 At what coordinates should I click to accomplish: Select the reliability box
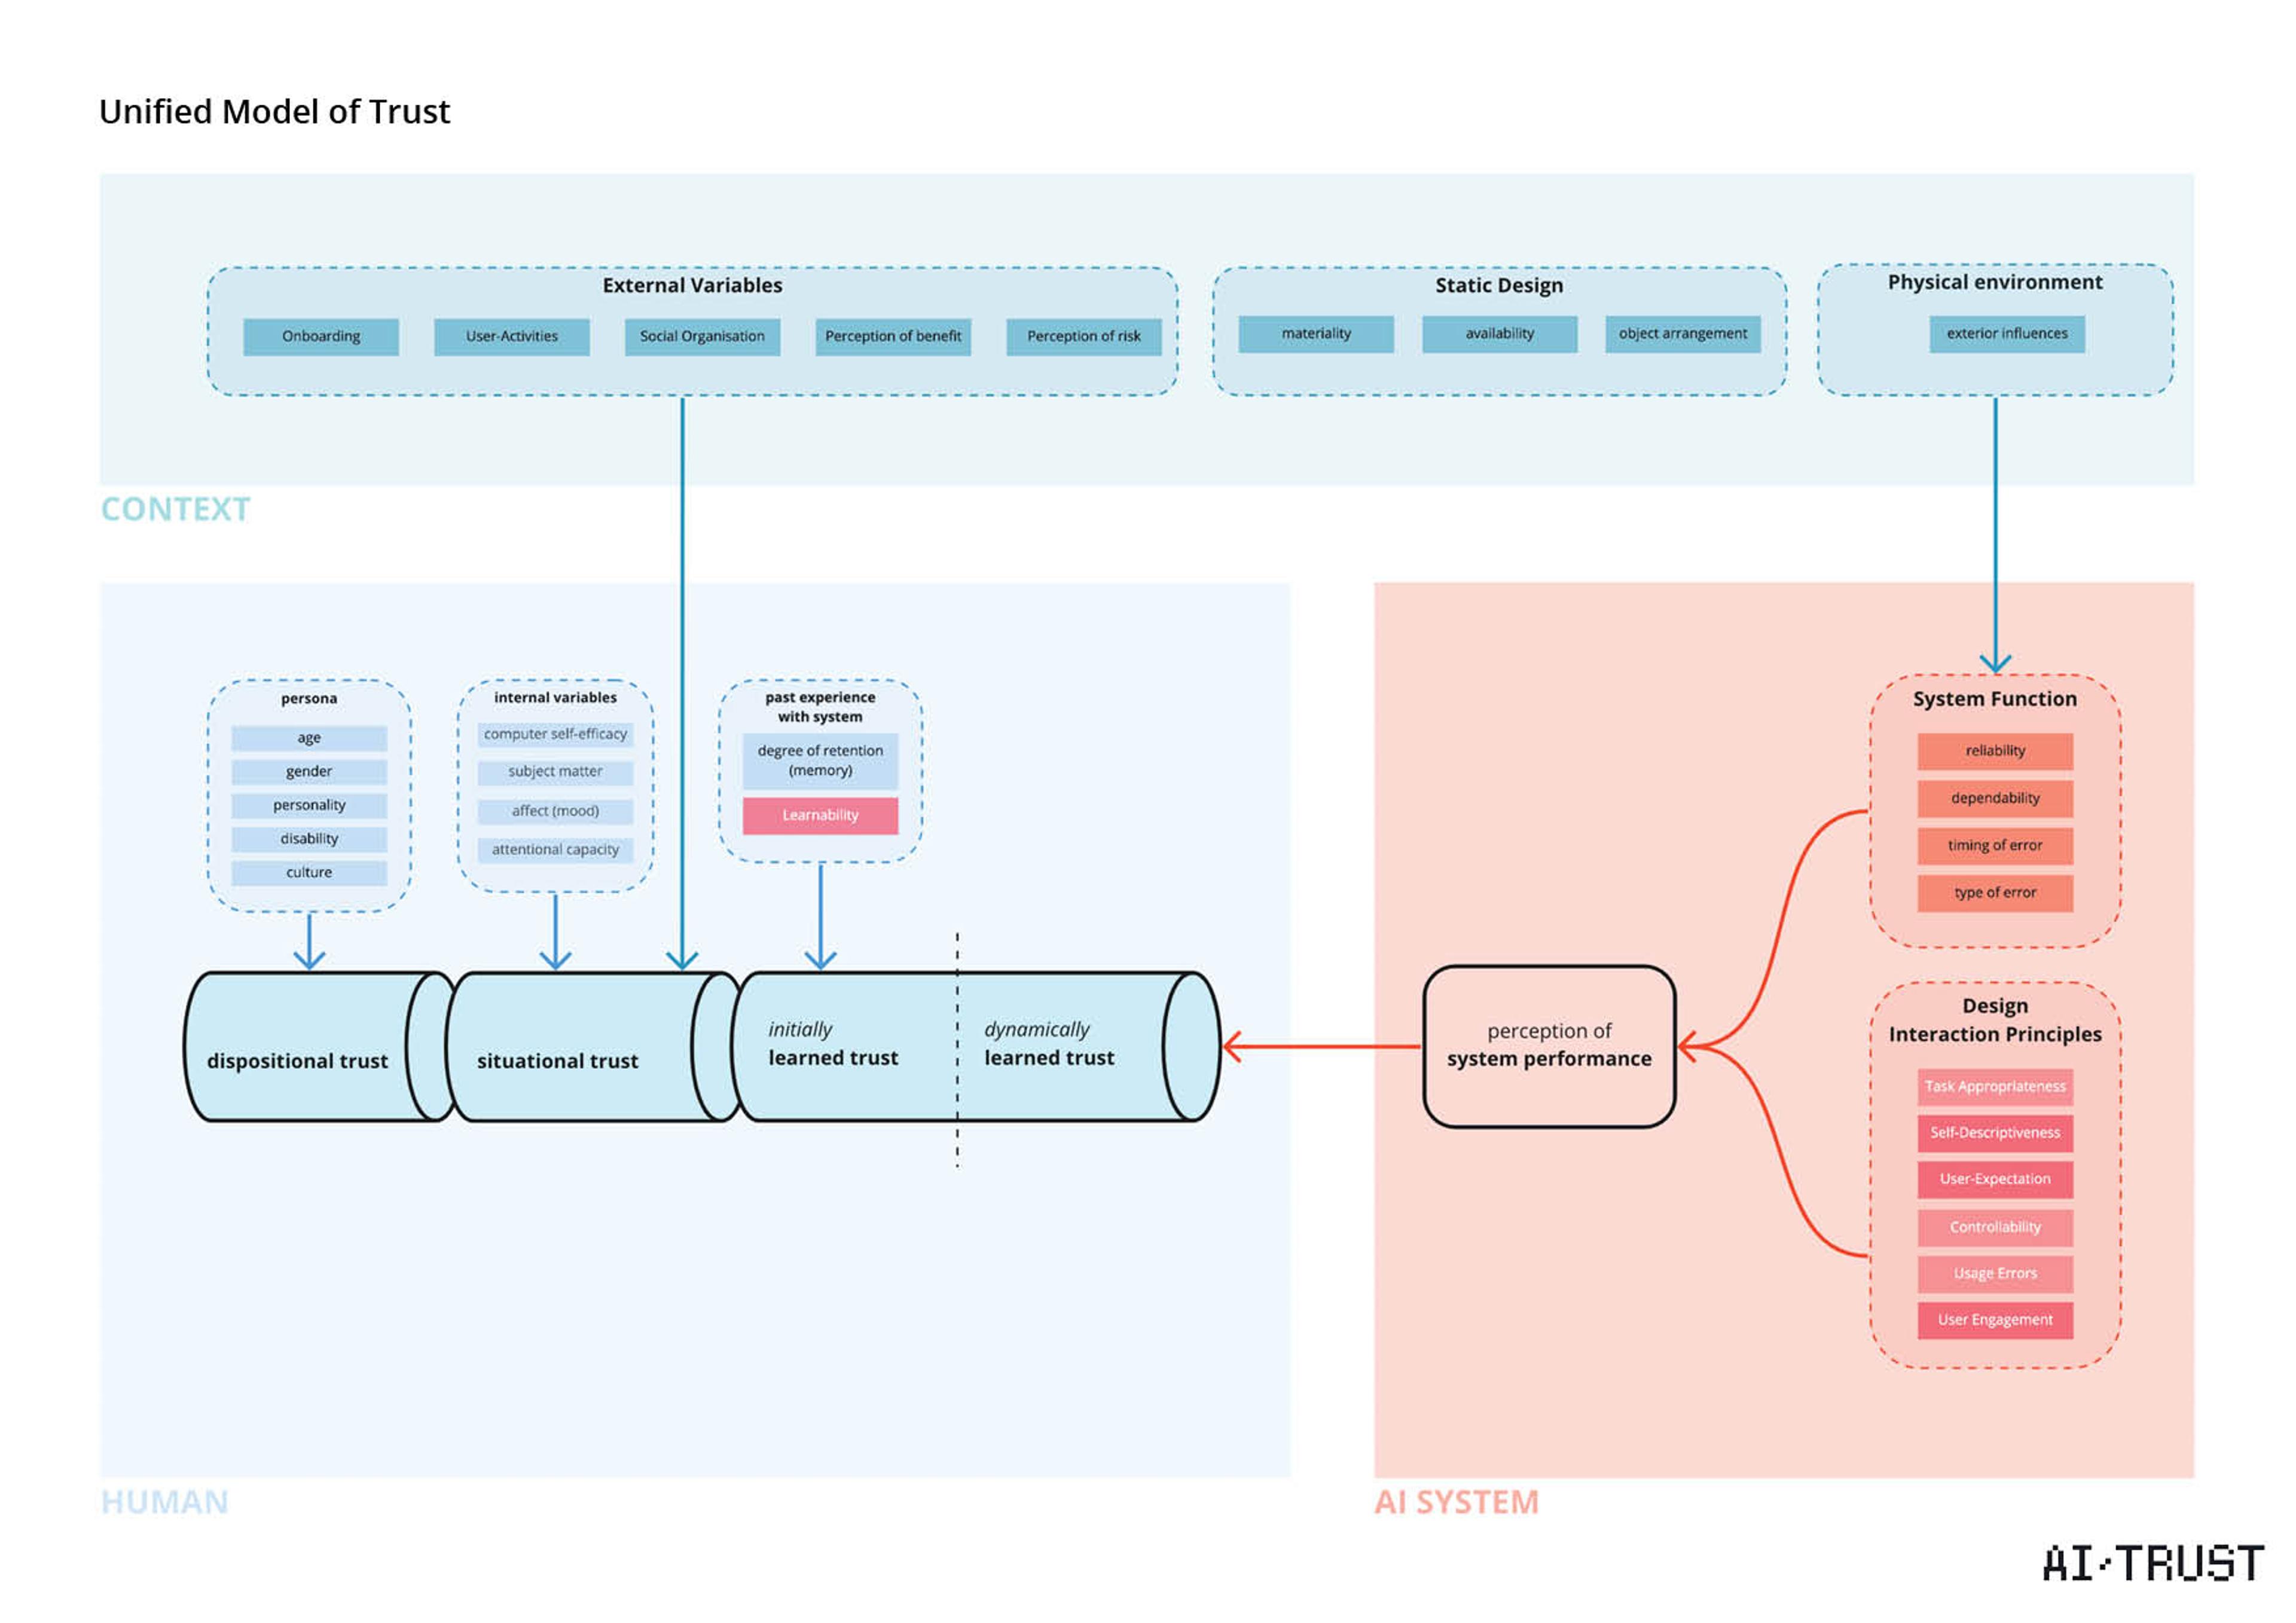(x=1994, y=751)
